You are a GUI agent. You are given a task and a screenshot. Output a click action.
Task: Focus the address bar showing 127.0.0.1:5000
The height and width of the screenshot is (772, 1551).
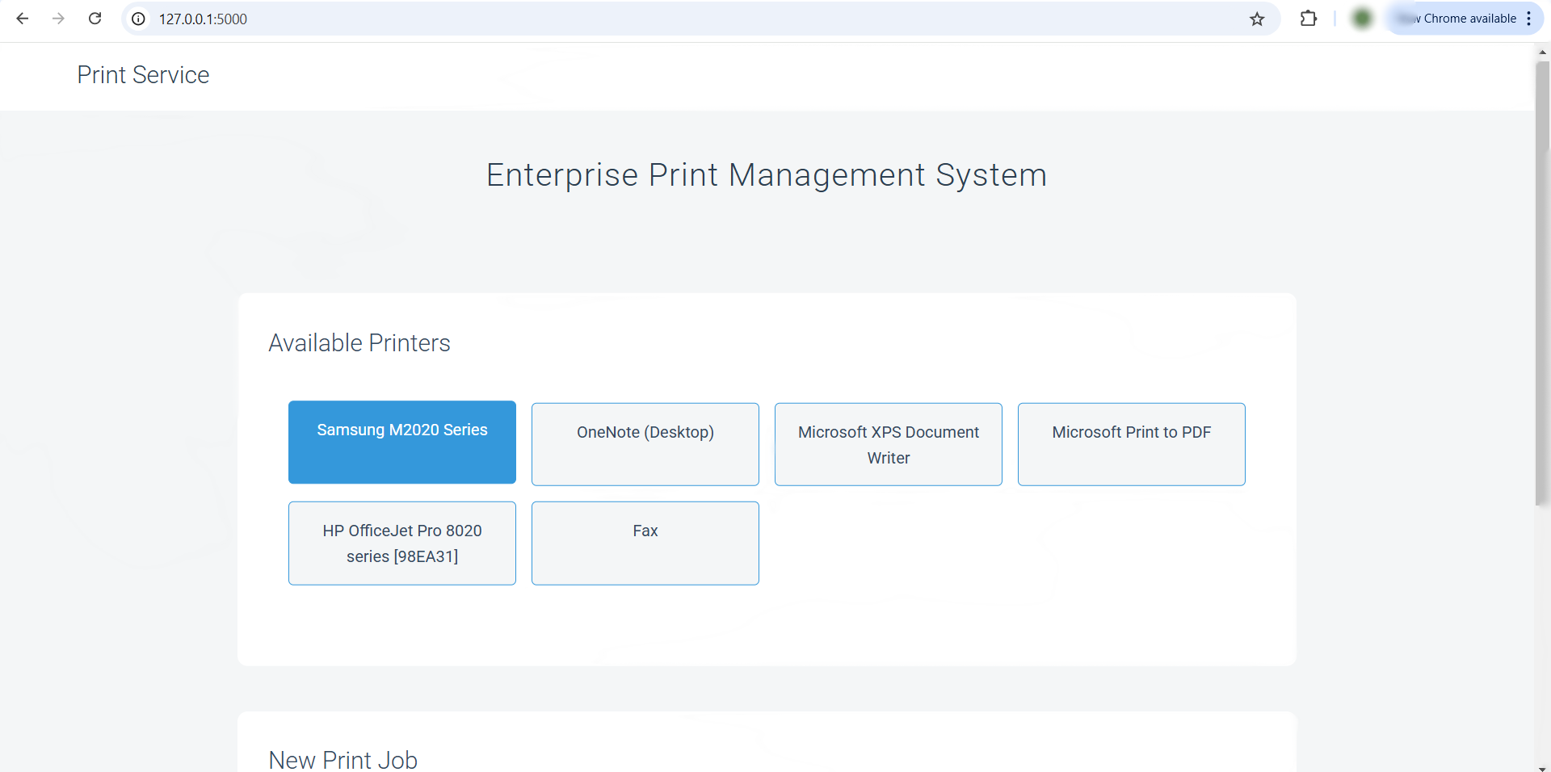tap(646, 19)
